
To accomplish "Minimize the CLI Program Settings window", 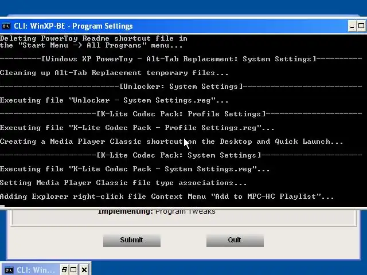I will (x=352, y=26).
